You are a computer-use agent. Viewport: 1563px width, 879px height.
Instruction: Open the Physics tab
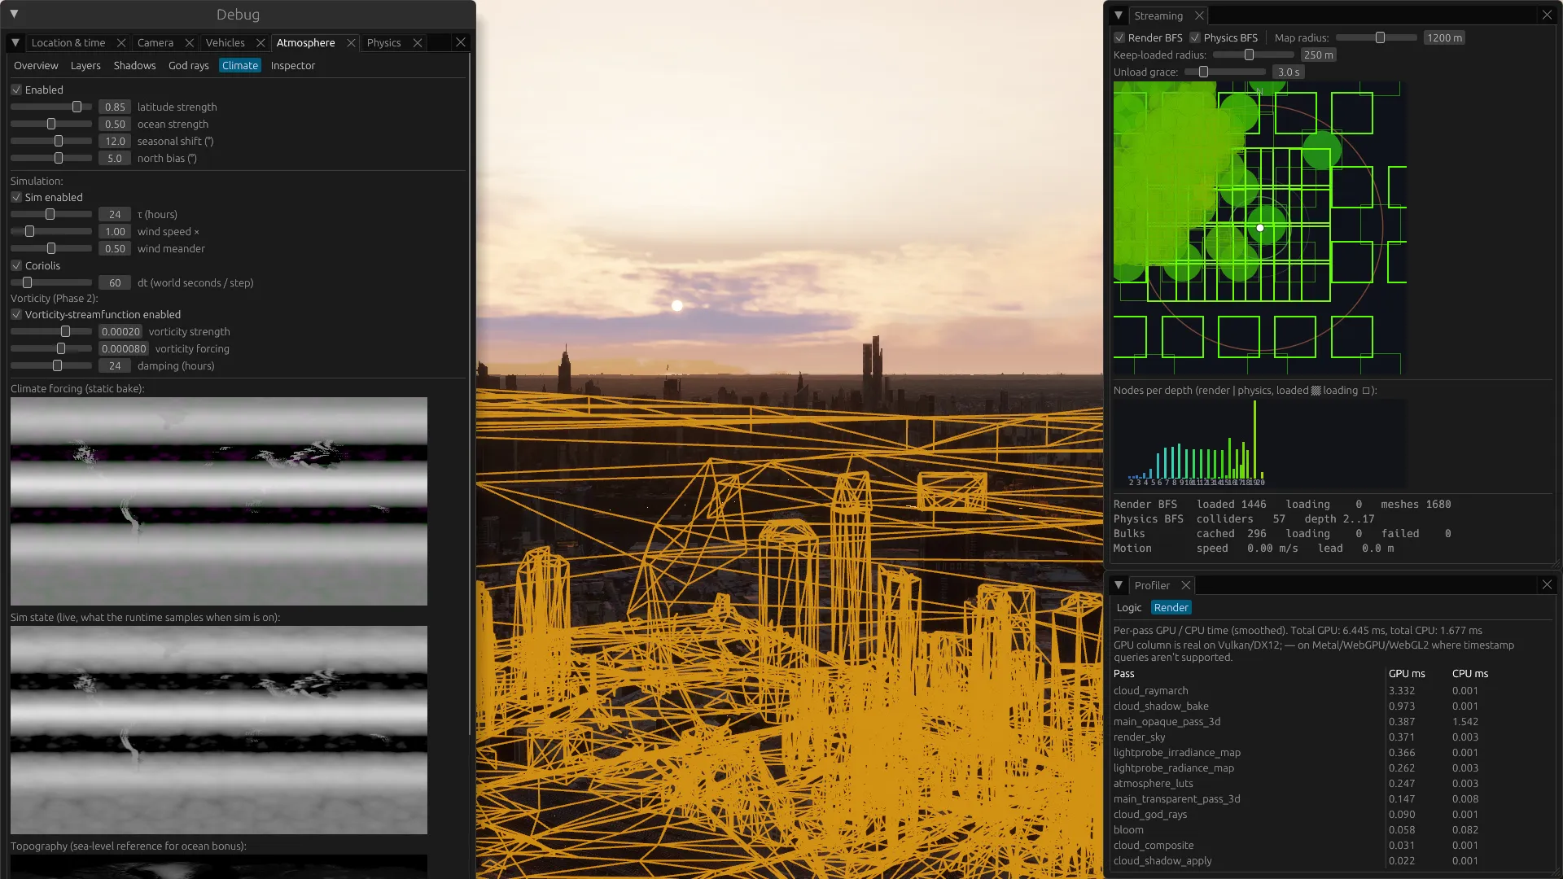(384, 43)
